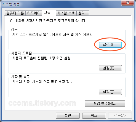Select the 고급 tab
This screenshot has height=122, width=136.
[49, 13]
